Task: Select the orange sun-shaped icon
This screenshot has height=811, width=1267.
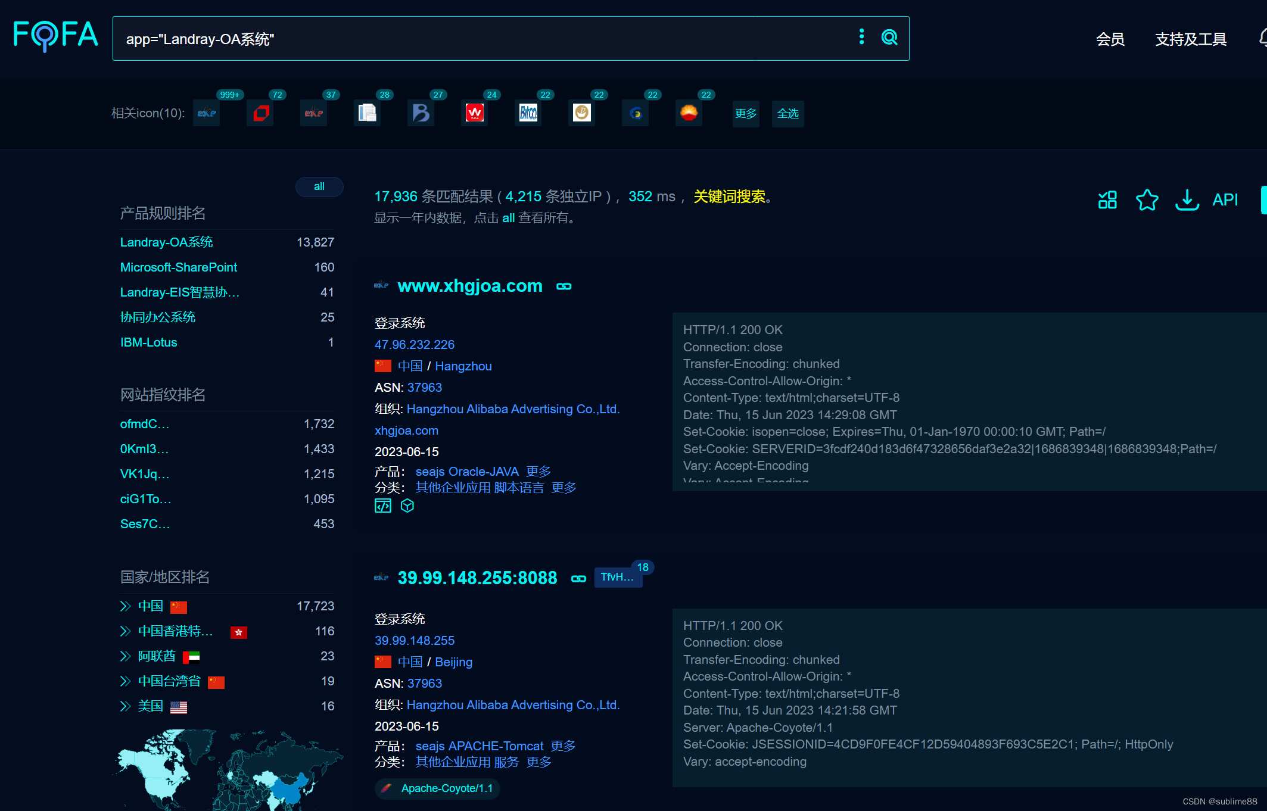Action: point(689,113)
